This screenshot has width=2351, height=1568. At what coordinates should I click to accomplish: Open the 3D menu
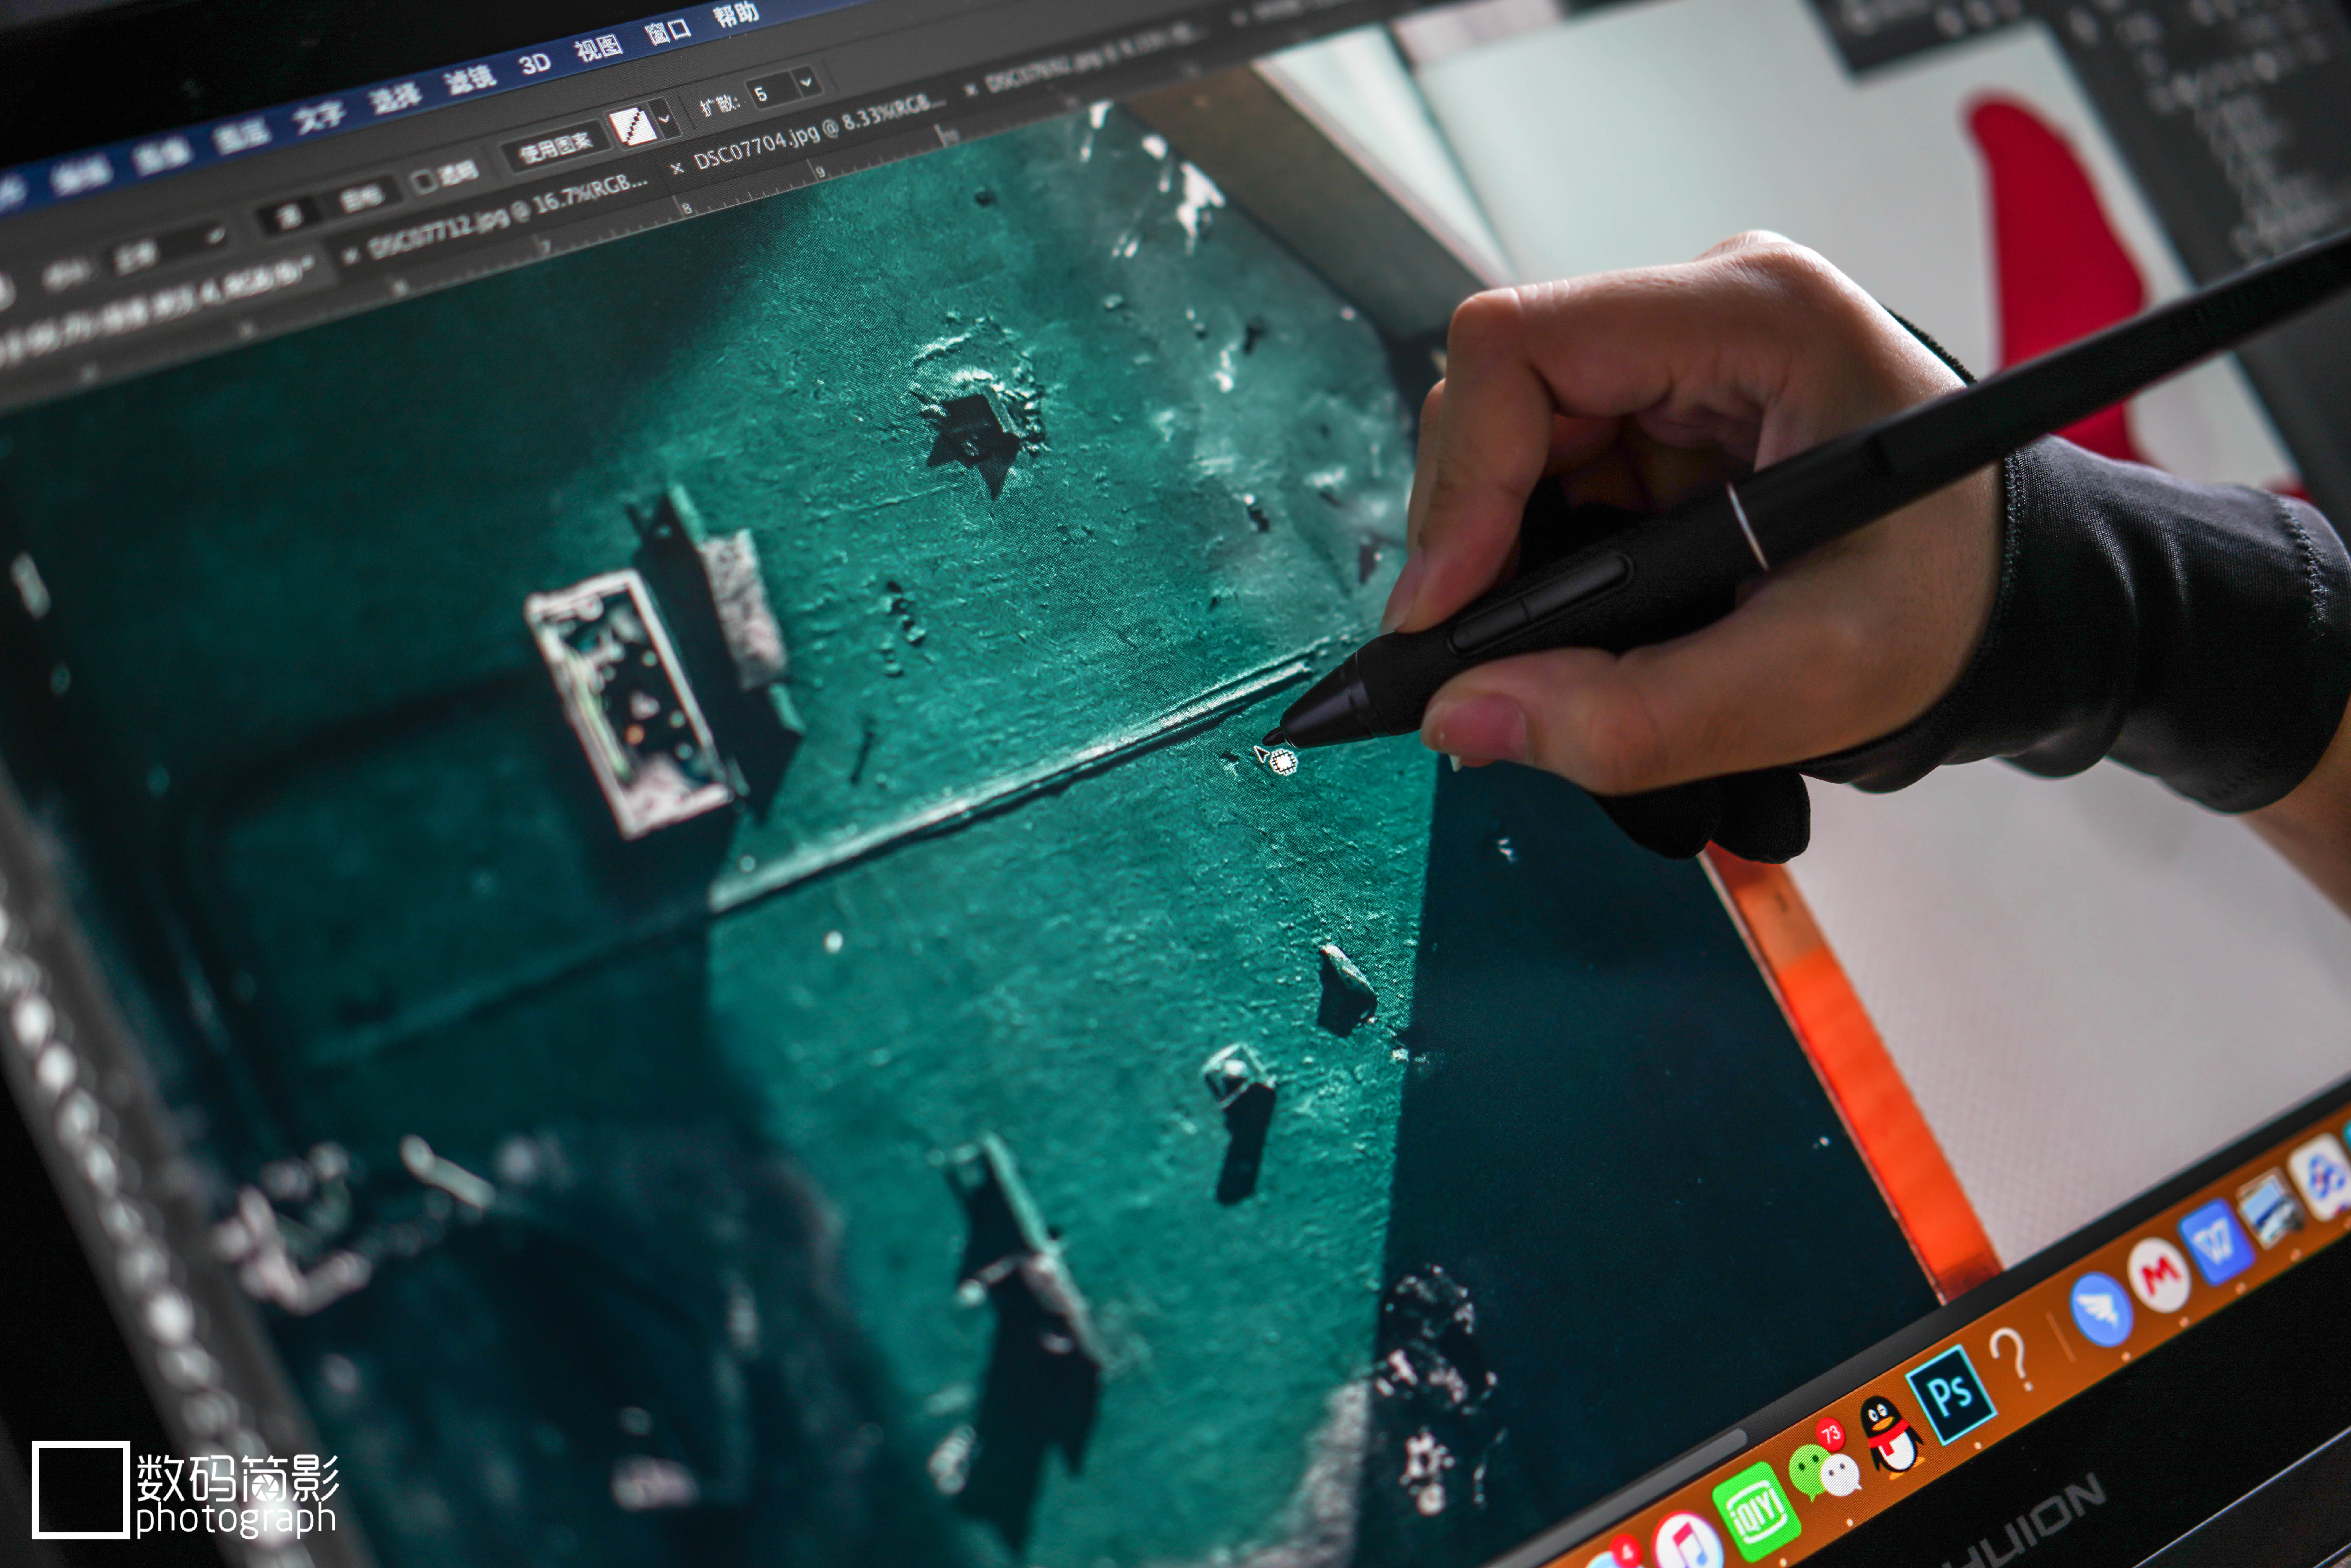534,64
